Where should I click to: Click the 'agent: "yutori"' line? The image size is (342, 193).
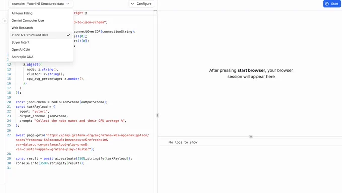coord(34,111)
